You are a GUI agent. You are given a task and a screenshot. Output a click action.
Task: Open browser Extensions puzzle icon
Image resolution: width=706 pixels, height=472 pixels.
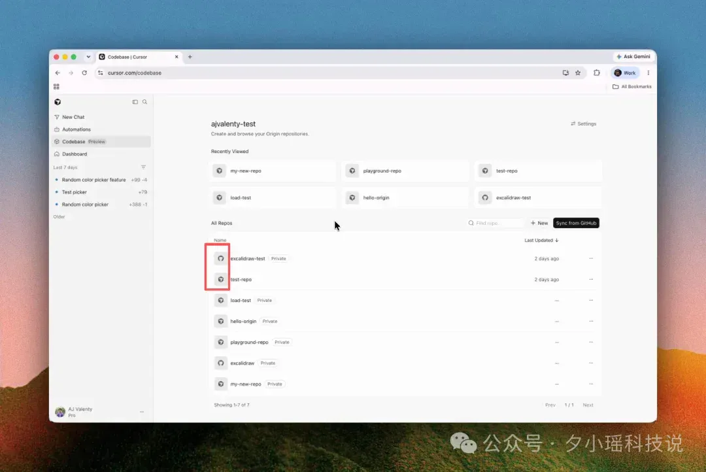point(597,73)
